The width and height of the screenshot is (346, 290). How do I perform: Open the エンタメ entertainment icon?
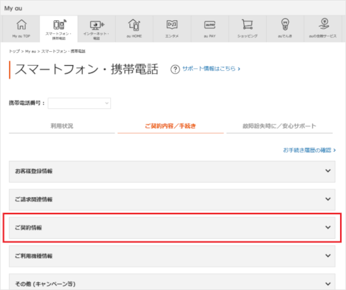pos(171,25)
